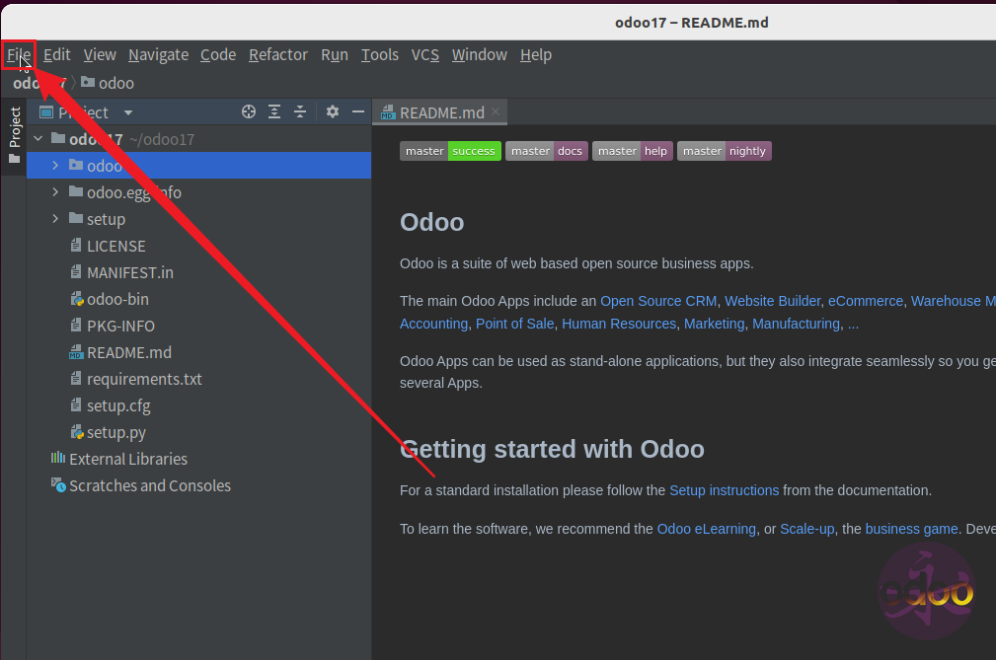Viewport: 996px width, 660px height.
Task: Select Scratches and Consoles node
Action: 198,485
